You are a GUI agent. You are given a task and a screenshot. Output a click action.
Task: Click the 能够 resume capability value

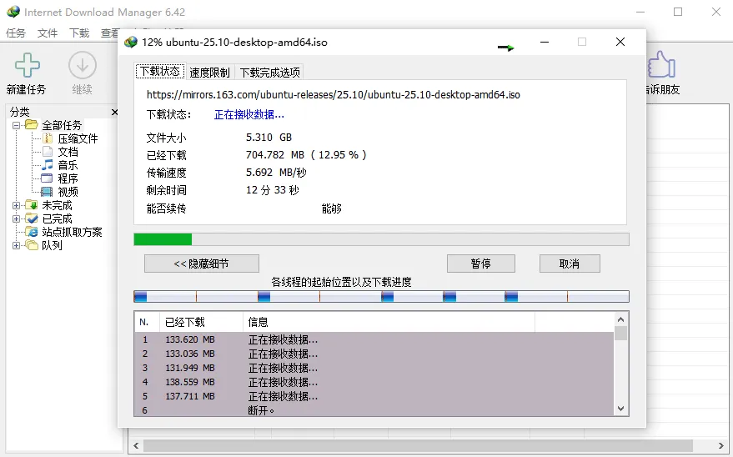pos(331,208)
